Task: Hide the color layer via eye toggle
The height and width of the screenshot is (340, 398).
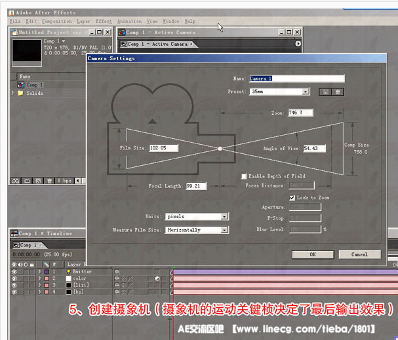Action: click(14, 278)
